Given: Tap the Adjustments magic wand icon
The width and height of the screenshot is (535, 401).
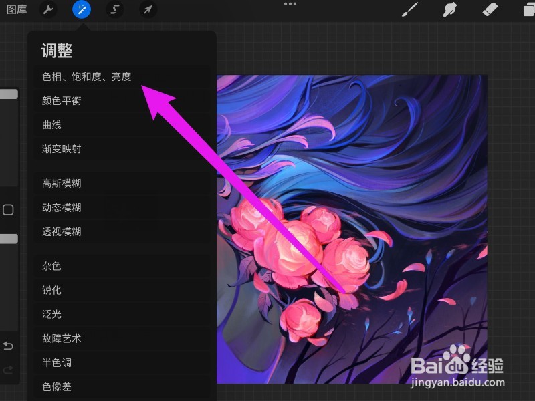Looking at the screenshot, I should [x=82, y=9].
